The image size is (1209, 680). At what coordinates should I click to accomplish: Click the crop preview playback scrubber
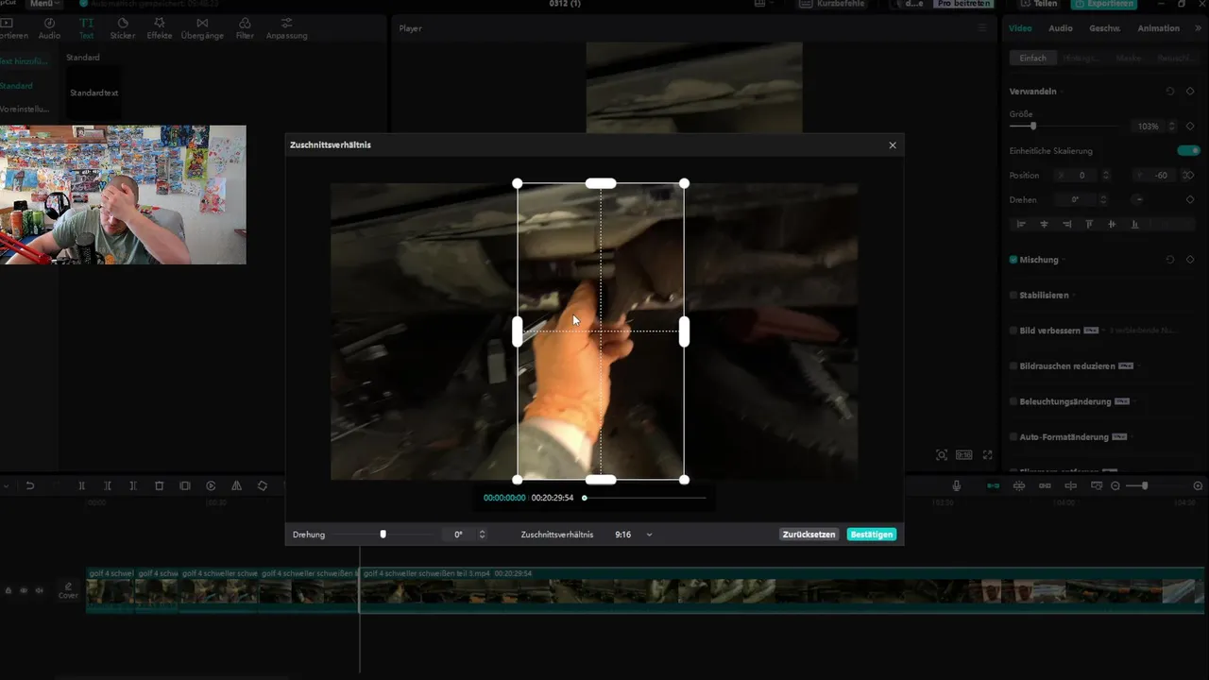[x=585, y=498]
